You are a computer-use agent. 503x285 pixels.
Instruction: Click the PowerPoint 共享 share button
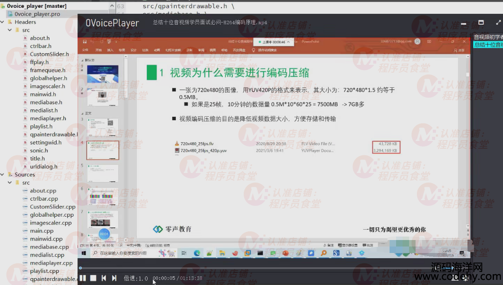pos(459,50)
